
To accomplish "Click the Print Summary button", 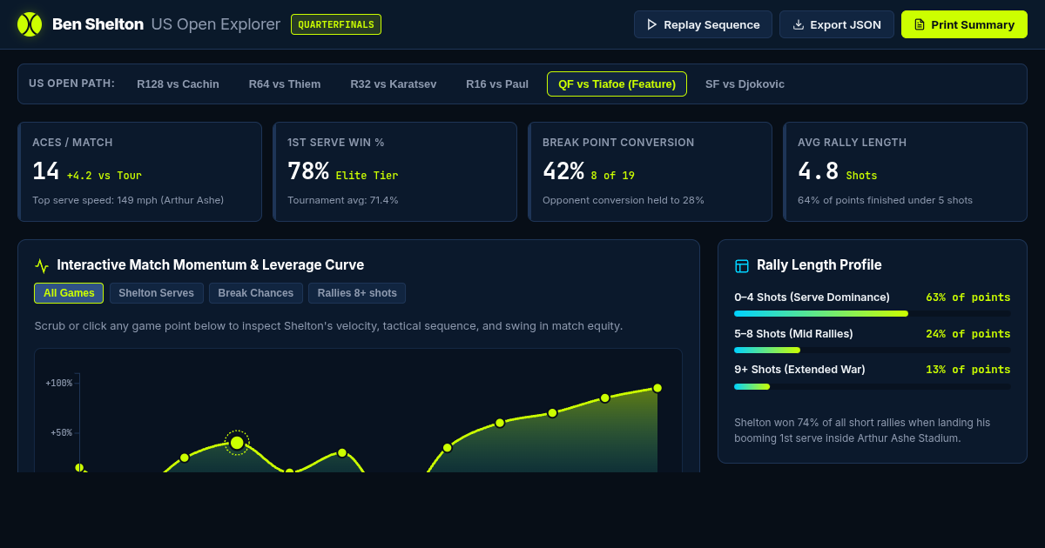I will point(964,24).
